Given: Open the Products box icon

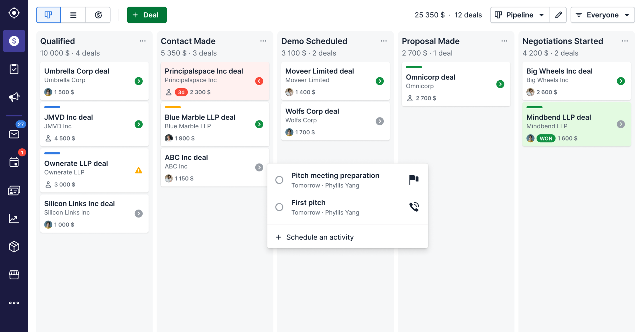Looking at the screenshot, I should tap(14, 246).
